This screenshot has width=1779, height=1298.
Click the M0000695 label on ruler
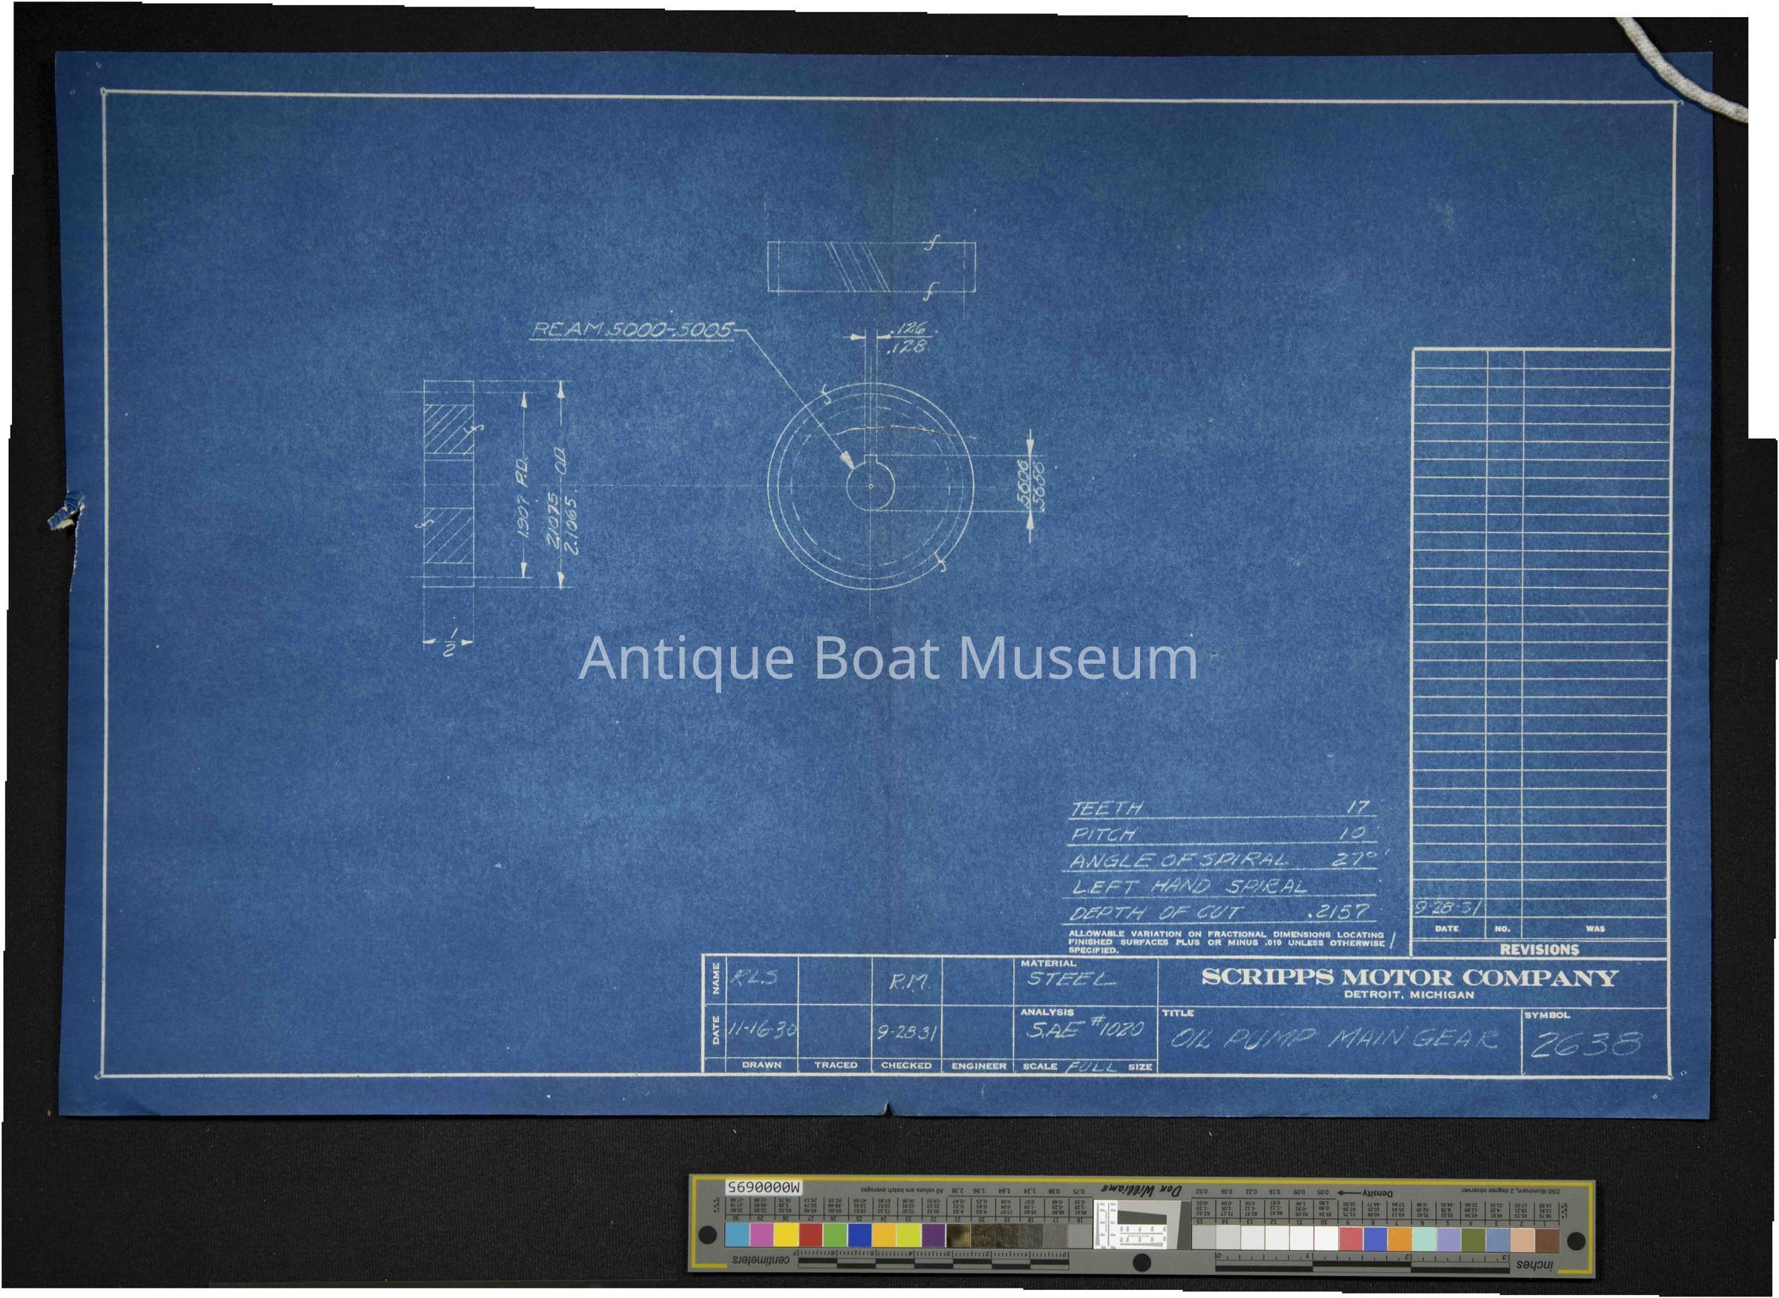pyautogui.click(x=763, y=1190)
